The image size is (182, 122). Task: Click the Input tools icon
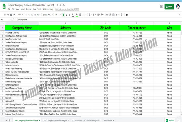pos(127,15)
